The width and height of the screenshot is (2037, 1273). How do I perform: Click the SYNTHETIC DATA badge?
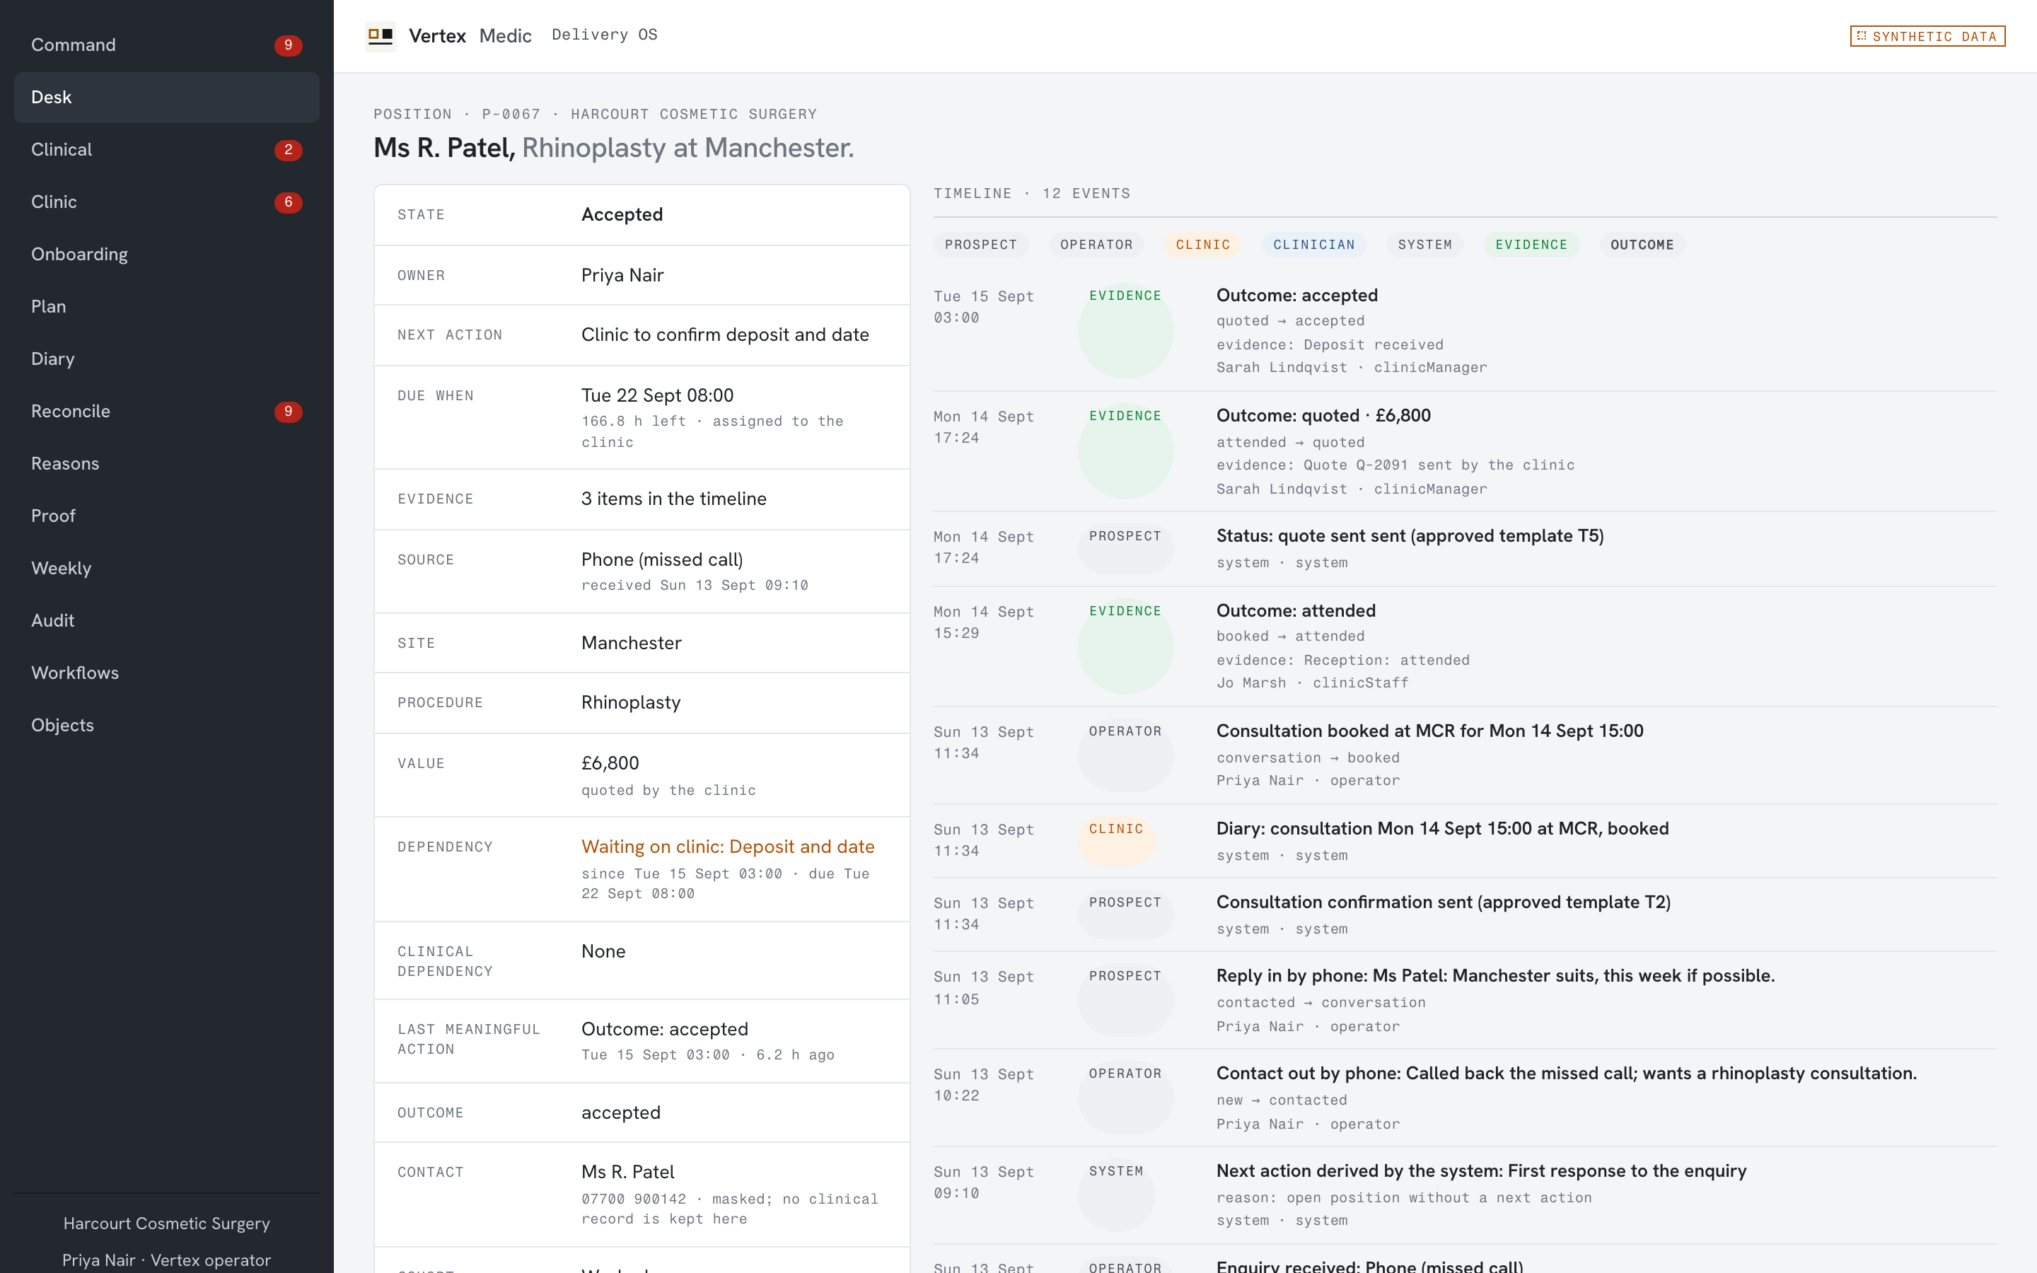pyautogui.click(x=1927, y=36)
